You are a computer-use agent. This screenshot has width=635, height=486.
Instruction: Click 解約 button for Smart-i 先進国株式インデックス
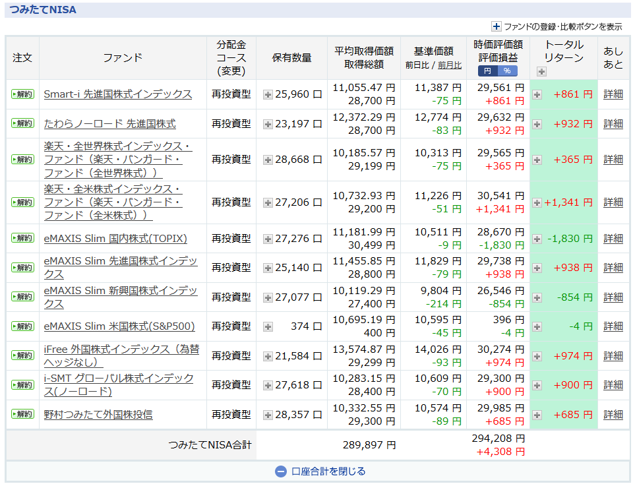[22, 94]
